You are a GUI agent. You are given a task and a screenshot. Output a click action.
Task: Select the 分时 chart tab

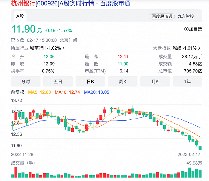pos(26,81)
